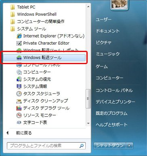Click the プログラムとファイルの検索 search field
Screen dimensions: 147x156
(46, 146)
